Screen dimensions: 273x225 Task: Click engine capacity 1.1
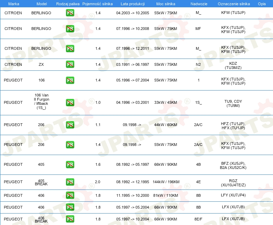(x=98, y=125)
